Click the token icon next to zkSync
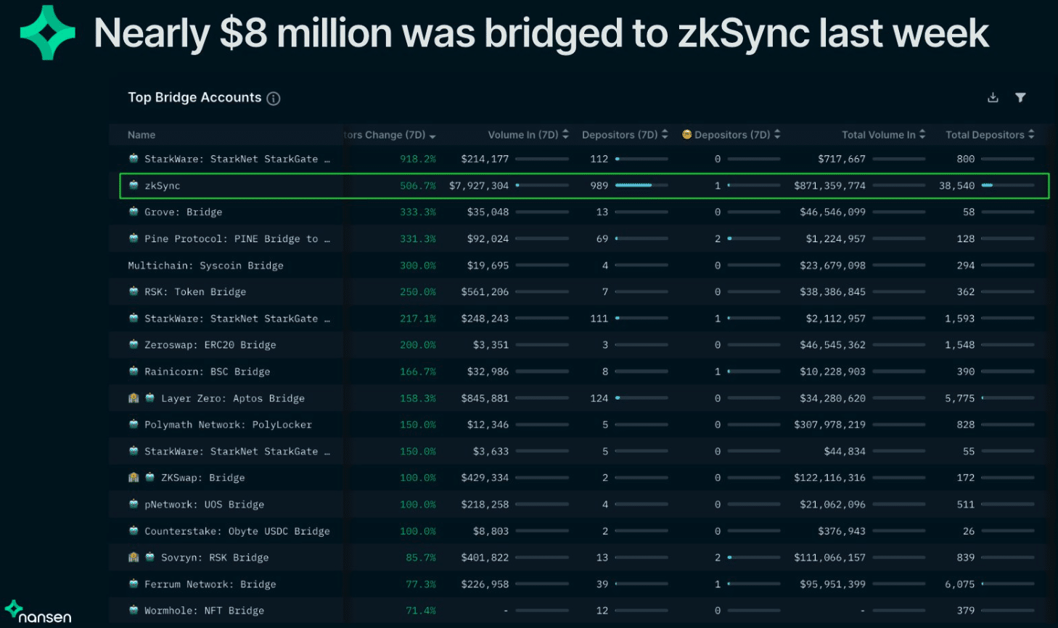 pyautogui.click(x=134, y=185)
